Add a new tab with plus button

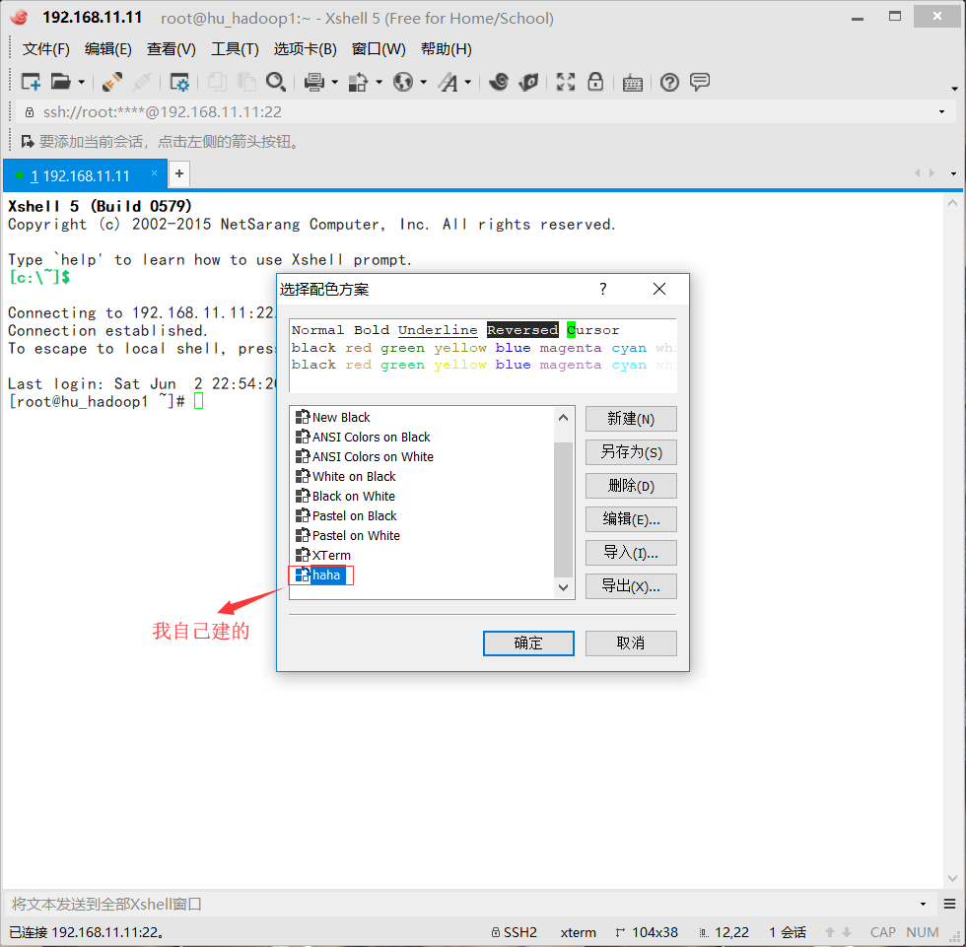[x=179, y=173]
